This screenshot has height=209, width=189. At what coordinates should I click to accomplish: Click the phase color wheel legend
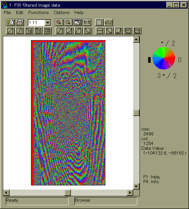(164, 58)
